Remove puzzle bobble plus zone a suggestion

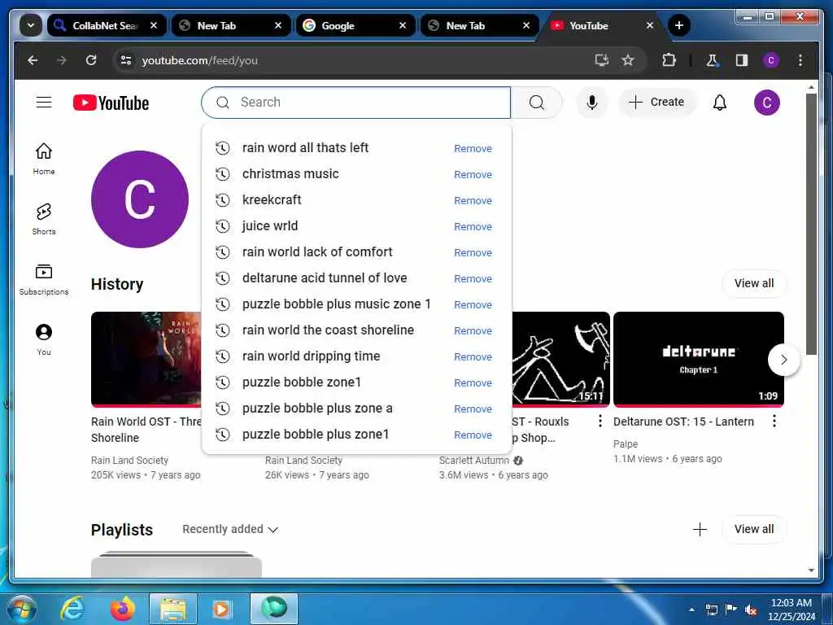click(x=473, y=409)
